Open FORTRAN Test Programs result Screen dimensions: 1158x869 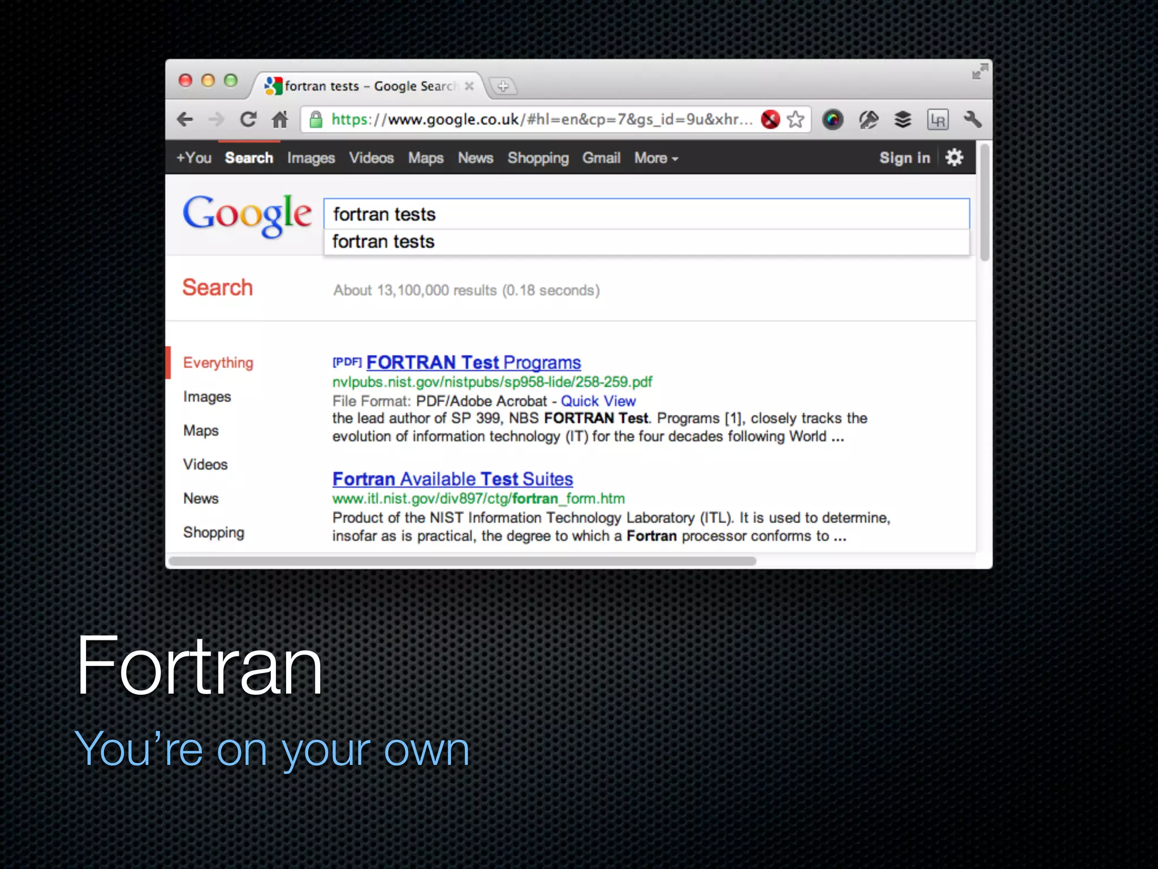coord(474,362)
